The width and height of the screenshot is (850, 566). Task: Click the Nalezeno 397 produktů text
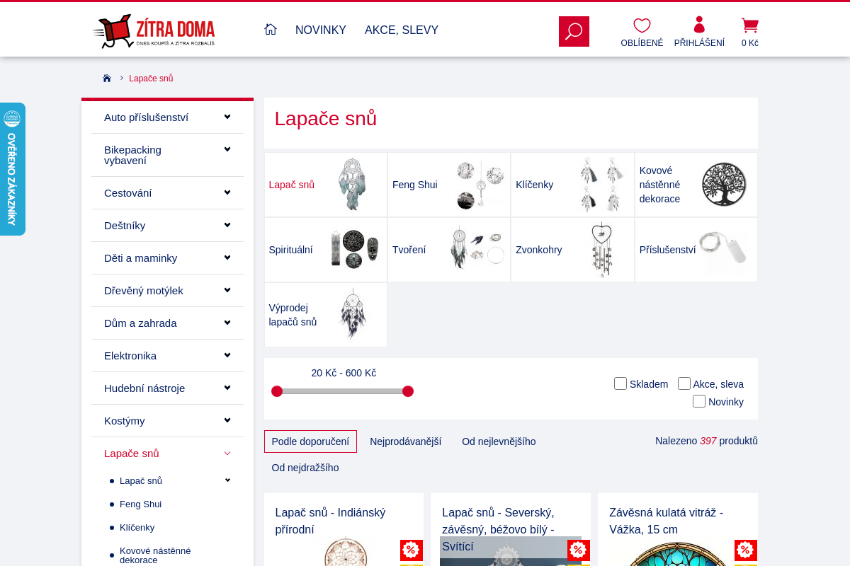click(706, 441)
